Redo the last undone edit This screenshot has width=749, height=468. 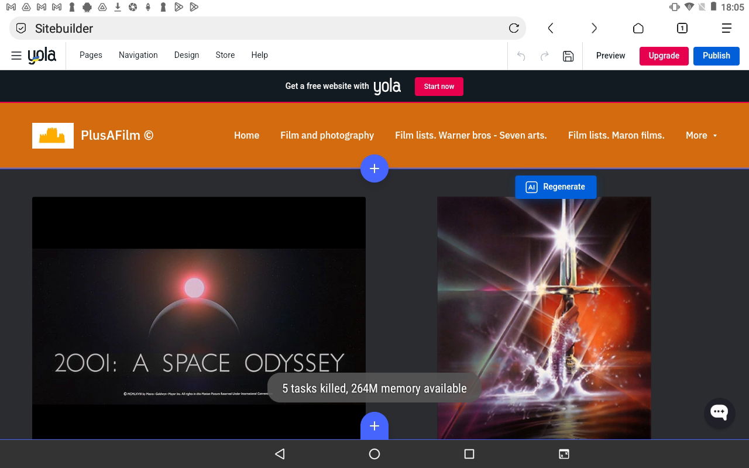[x=544, y=56]
